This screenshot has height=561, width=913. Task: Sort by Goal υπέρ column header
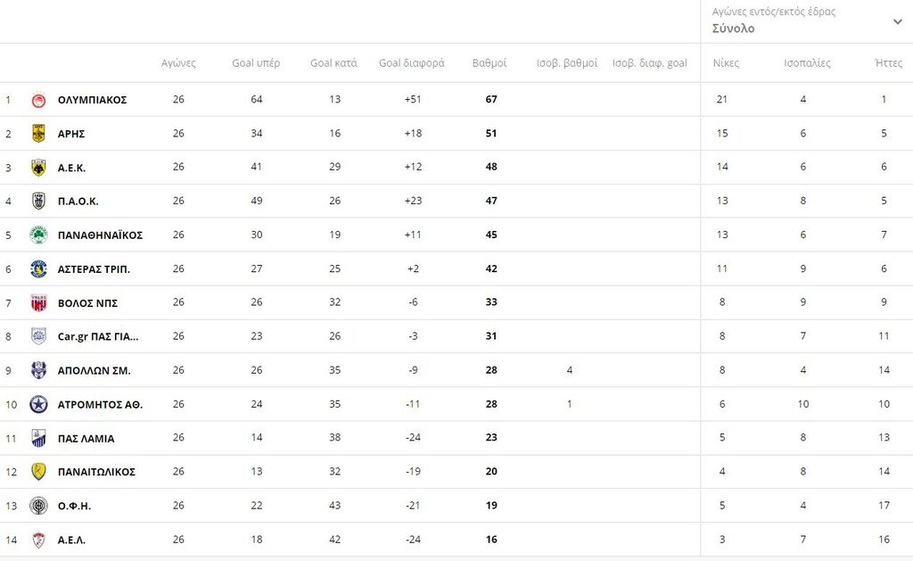pyautogui.click(x=256, y=63)
